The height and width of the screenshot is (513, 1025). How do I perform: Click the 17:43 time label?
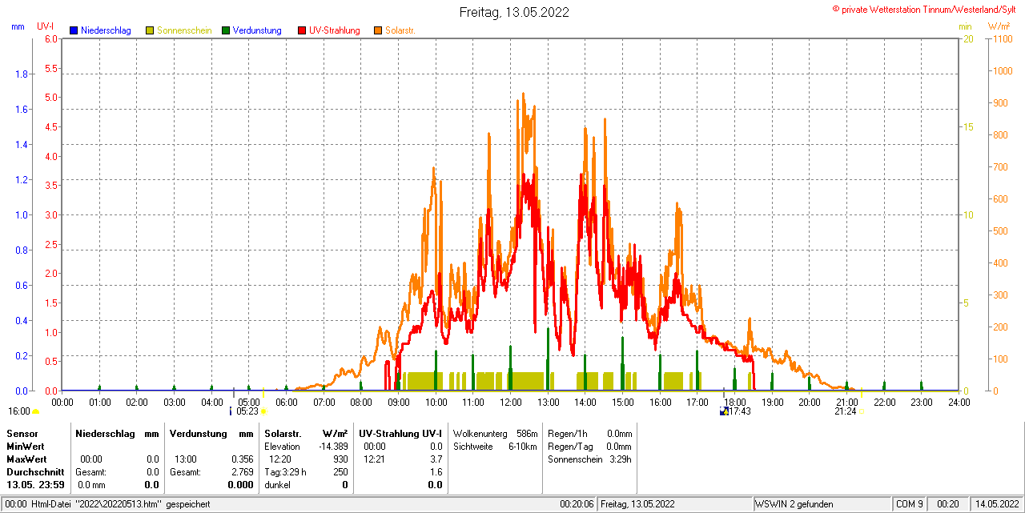(x=740, y=411)
